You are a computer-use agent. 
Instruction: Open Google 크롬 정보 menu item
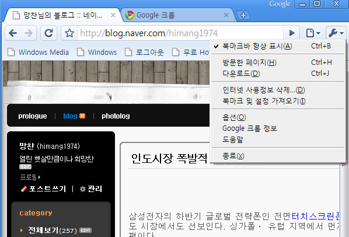tap(278, 128)
